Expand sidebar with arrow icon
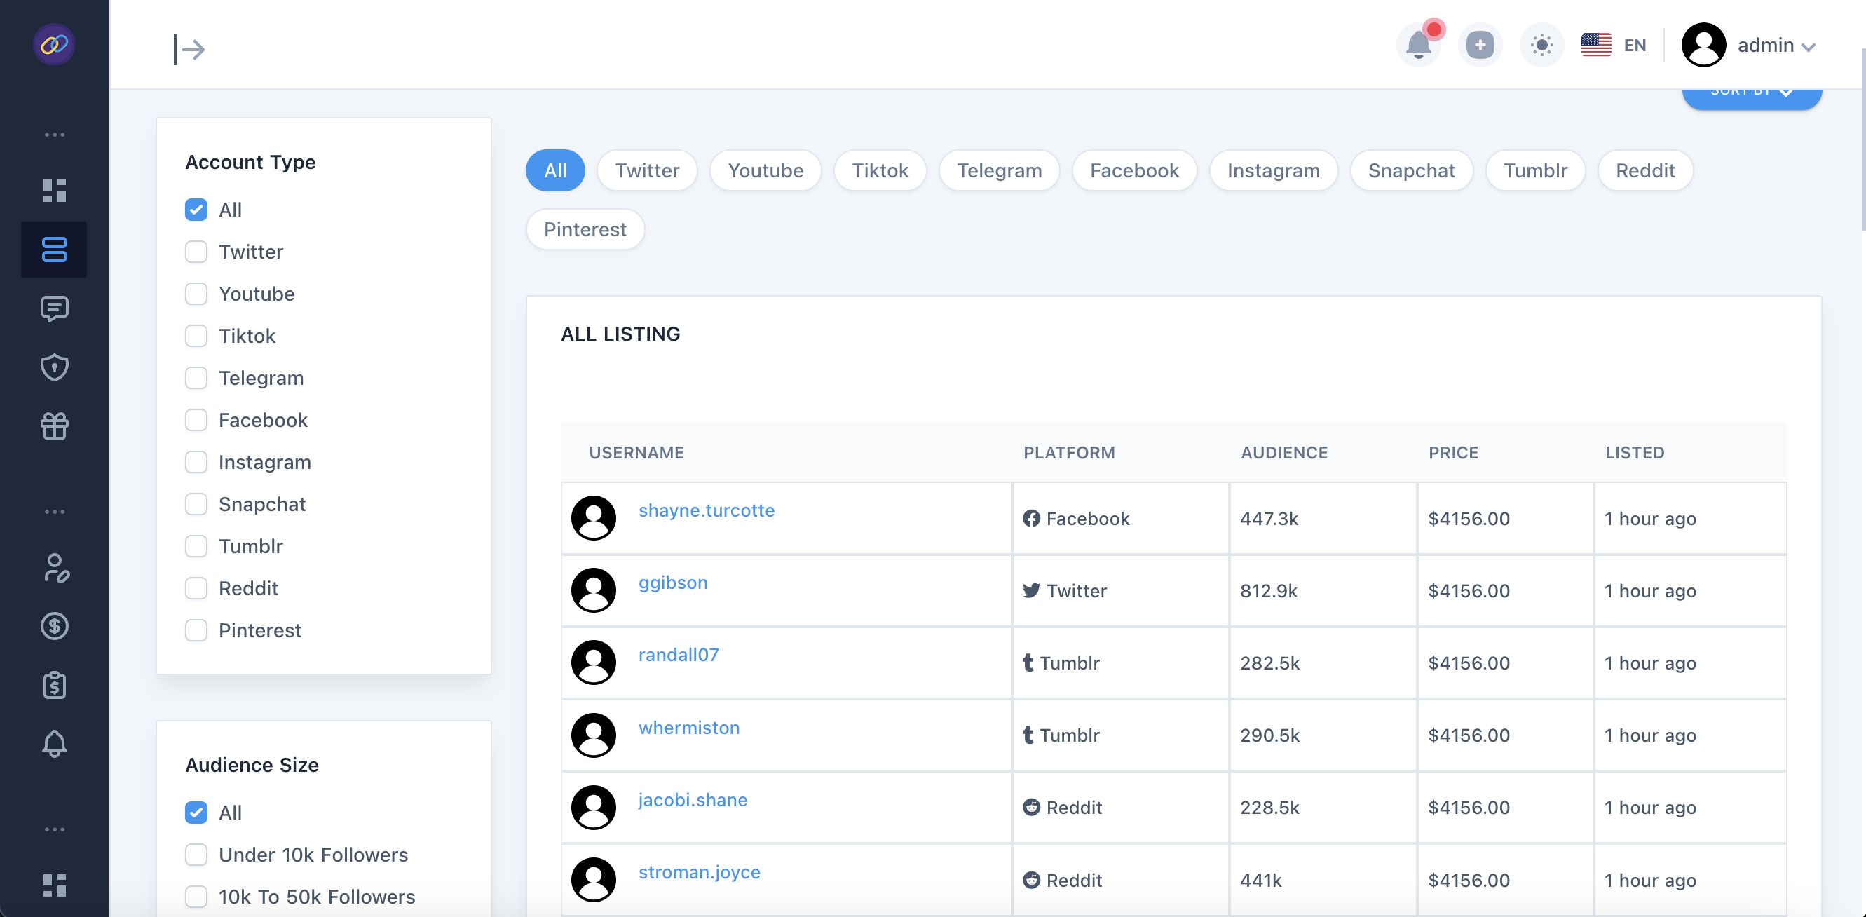Image resolution: width=1866 pixels, height=917 pixels. [190, 49]
